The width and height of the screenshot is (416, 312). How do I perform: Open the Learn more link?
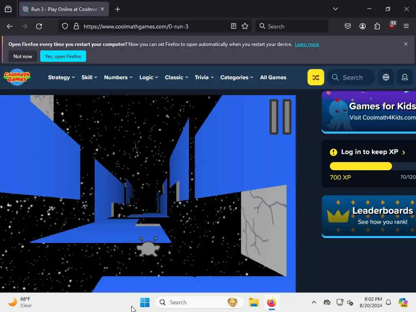[x=307, y=44]
